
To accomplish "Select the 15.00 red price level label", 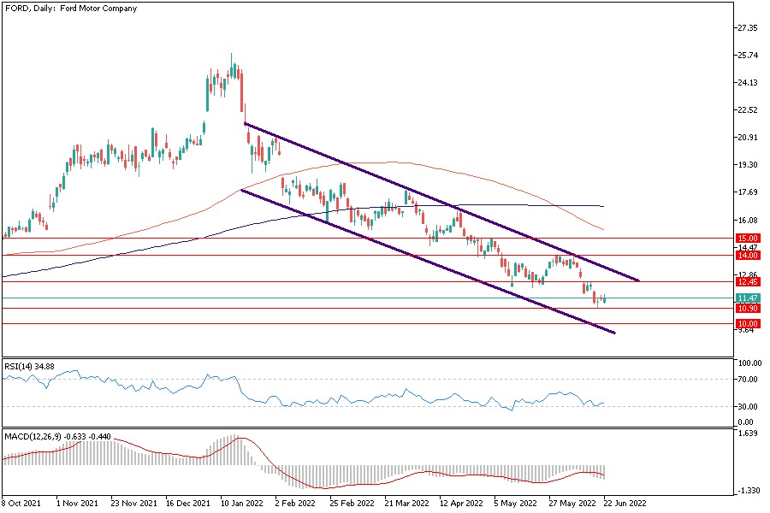I will point(749,238).
